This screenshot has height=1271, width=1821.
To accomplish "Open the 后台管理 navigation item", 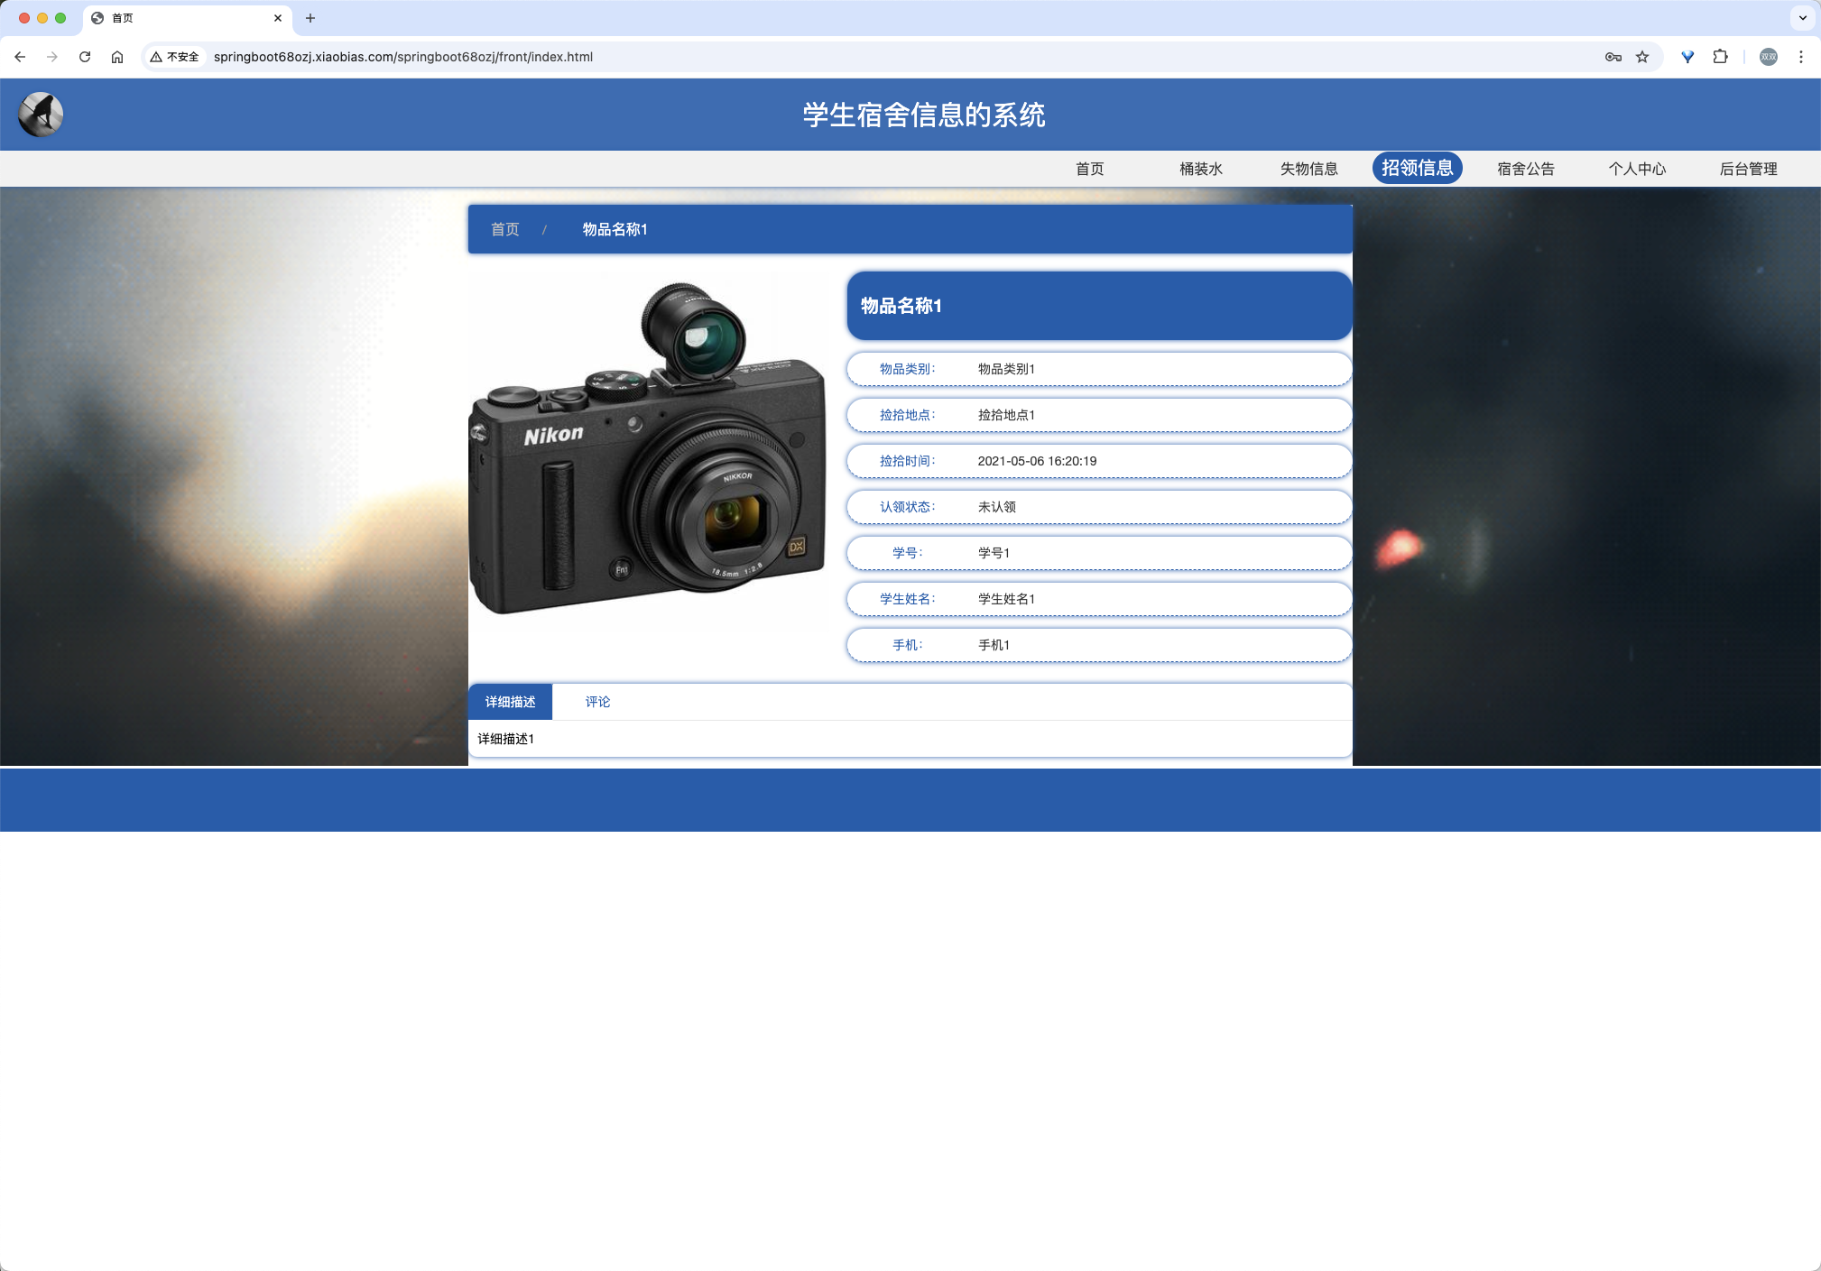I will pyautogui.click(x=1748, y=169).
